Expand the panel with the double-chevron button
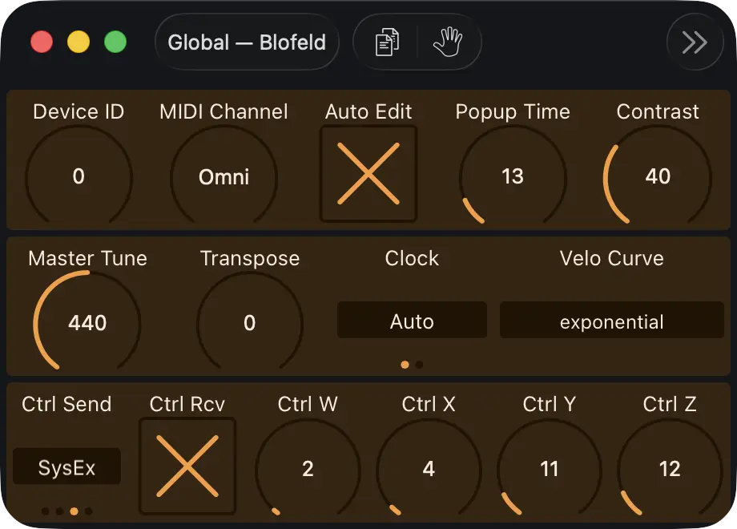 pyautogui.click(x=695, y=42)
